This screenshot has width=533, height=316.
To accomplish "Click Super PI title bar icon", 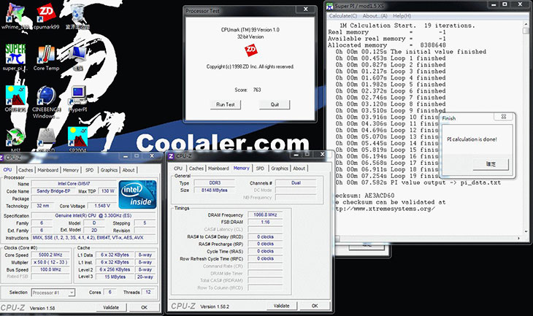I will [x=329, y=6].
